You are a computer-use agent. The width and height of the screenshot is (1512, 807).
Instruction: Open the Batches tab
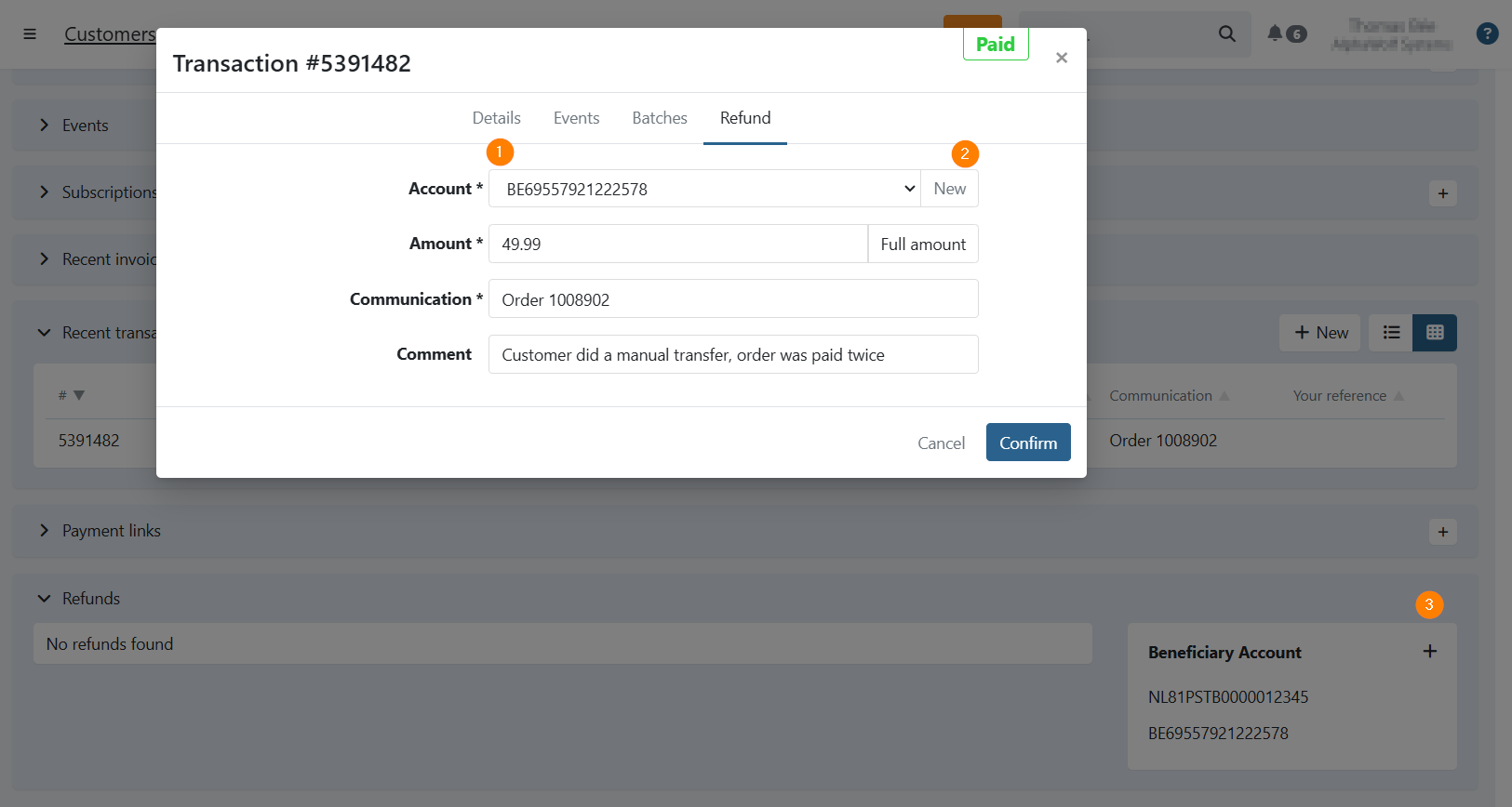pos(660,118)
